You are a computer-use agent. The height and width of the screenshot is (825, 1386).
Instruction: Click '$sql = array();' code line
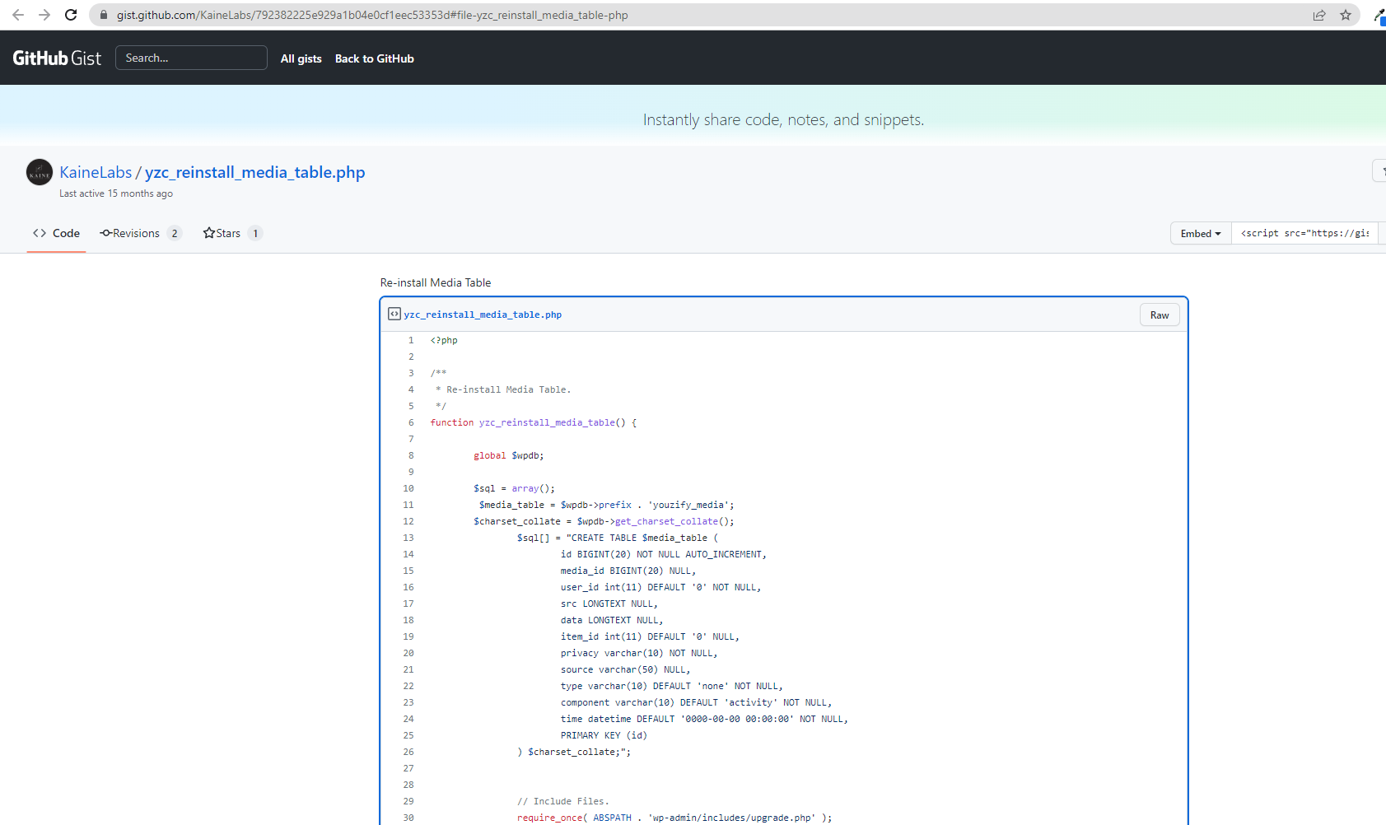(x=515, y=488)
